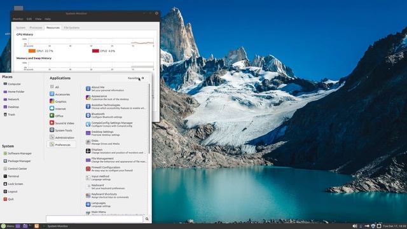Open Edit menu in System Monitor
407x229 pixels.
tap(29, 19)
